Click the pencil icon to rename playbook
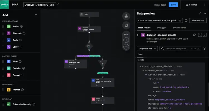 pyautogui.click(x=58, y=5)
